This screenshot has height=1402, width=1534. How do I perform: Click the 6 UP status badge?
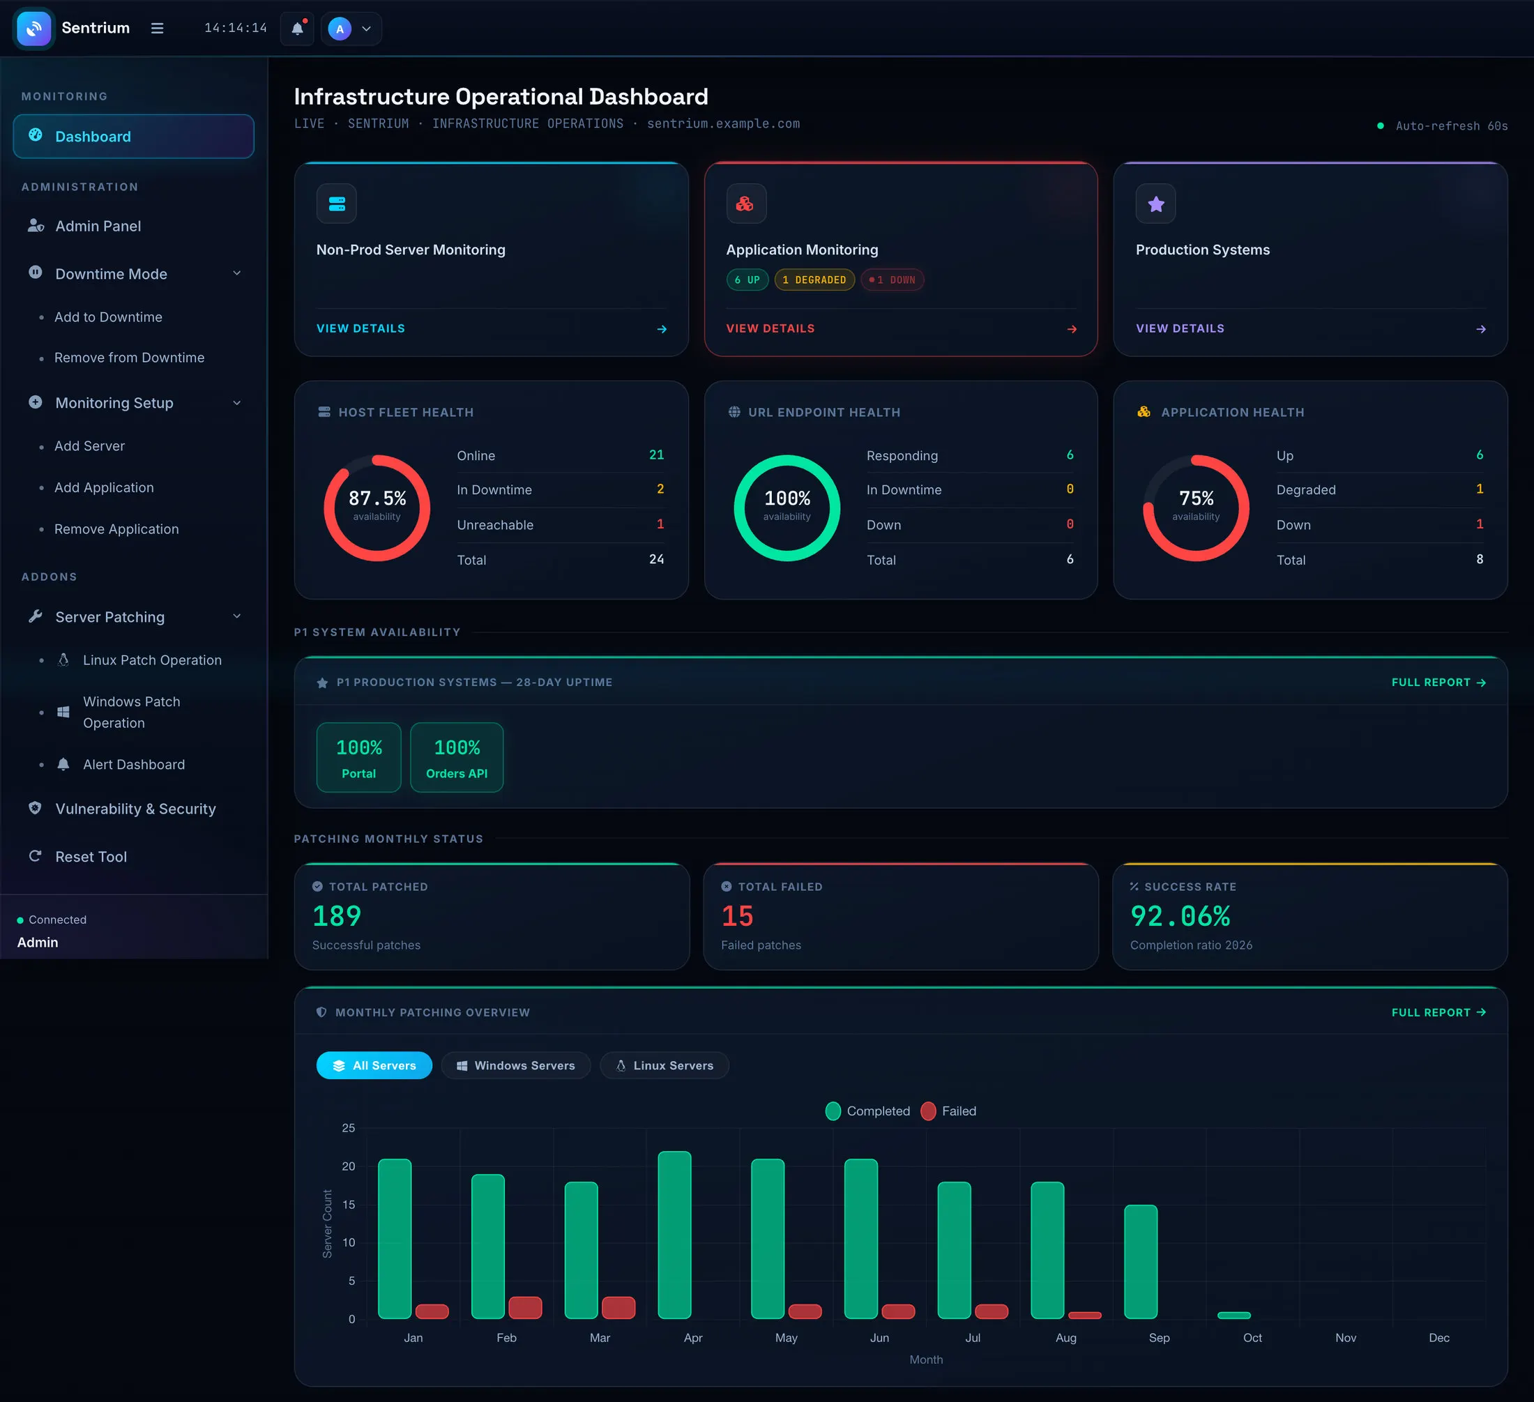747,280
